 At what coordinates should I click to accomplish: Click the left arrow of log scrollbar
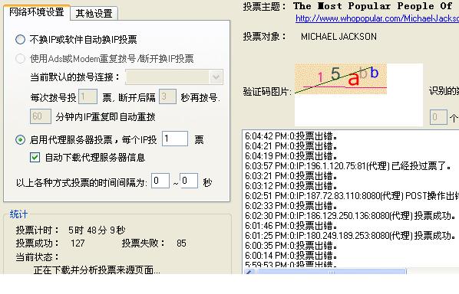coord(249,272)
